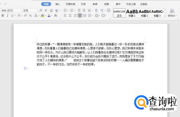Clear formatting with eraser icon
The image size is (180, 117).
click(x=51, y=11)
